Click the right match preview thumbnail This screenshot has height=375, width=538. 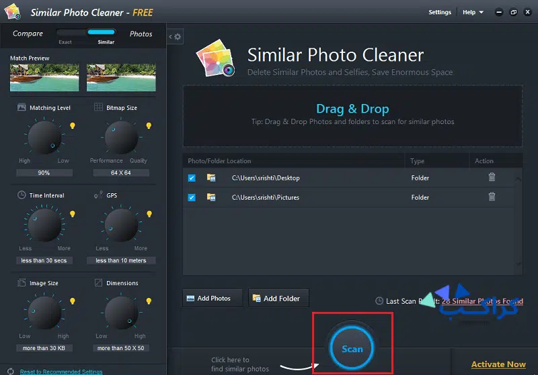(x=121, y=77)
